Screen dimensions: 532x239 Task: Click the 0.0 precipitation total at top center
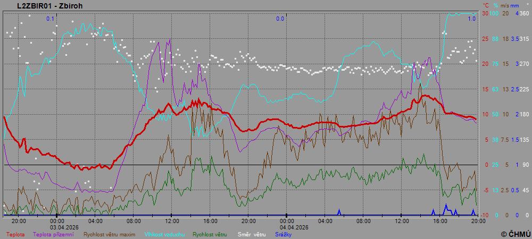pos(280,19)
